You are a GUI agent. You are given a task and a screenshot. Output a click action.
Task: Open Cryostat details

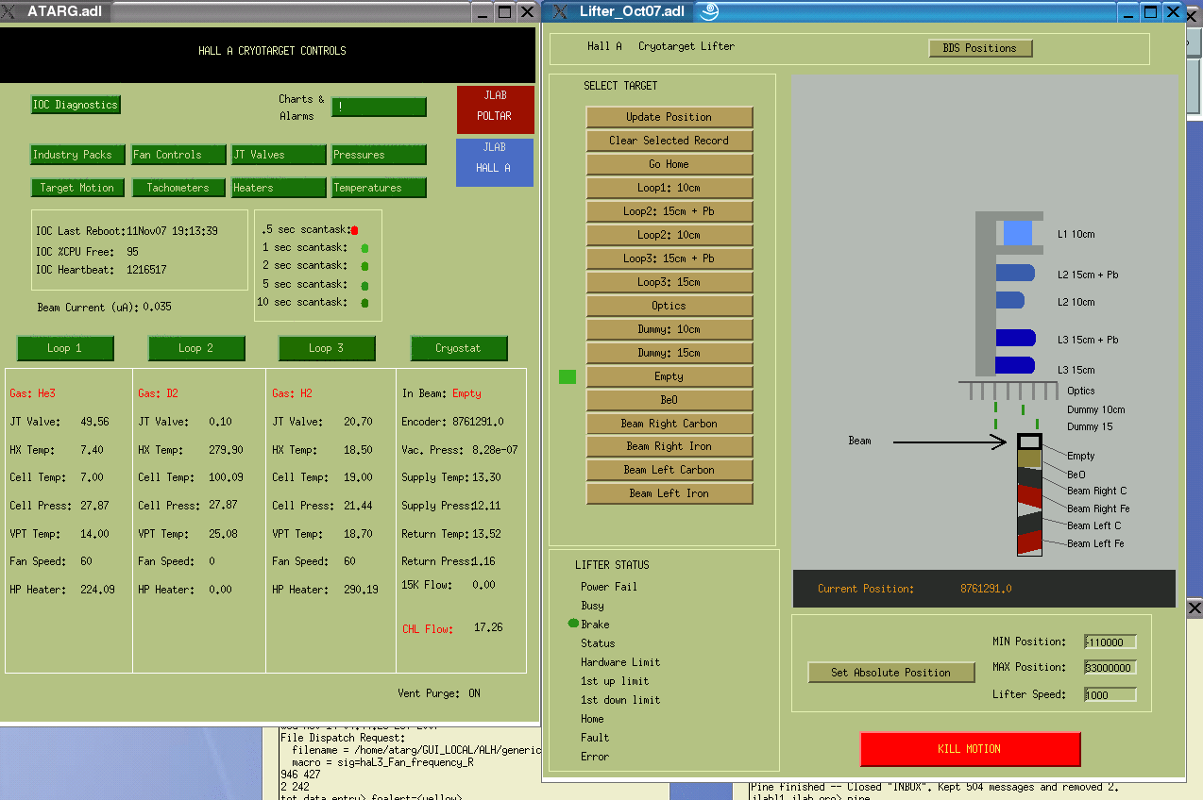point(458,348)
